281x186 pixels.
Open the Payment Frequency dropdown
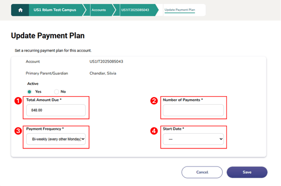pyautogui.click(x=56, y=139)
